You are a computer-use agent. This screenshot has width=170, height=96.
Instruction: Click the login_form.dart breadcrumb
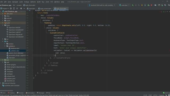29,5
